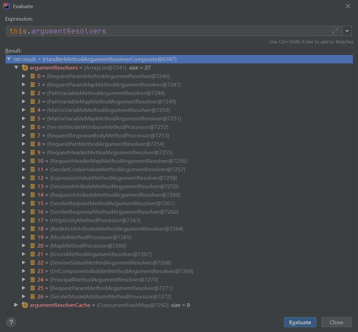Click list icon of element 24 PrincipalMethodArgumentResolver
The width and height of the screenshot is (358, 332).
33,279
